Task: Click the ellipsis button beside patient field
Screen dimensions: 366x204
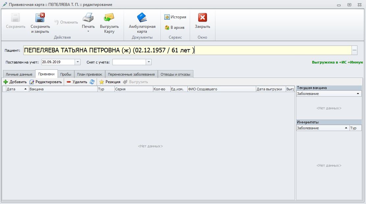Action: click(x=354, y=50)
